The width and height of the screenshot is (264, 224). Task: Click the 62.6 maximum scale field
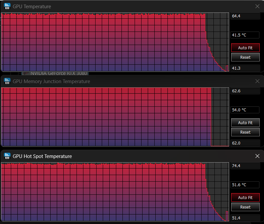(x=245, y=91)
